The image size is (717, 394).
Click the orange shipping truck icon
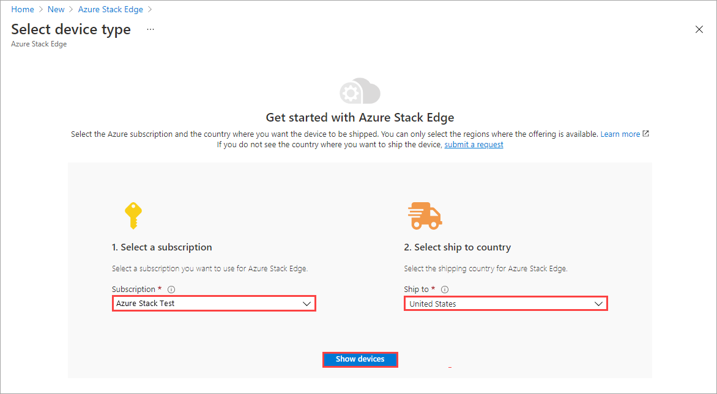425,215
